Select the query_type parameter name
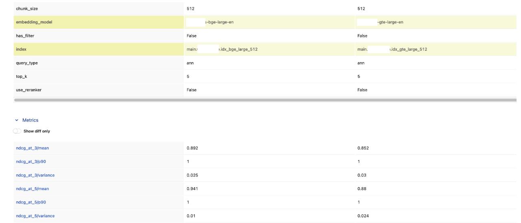The width and height of the screenshot is (521, 223). [27, 63]
